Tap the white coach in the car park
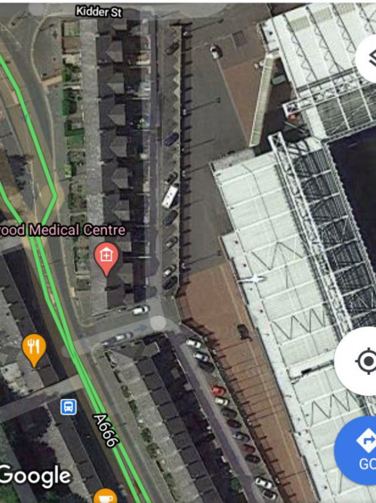 pyautogui.click(x=169, y=197)
